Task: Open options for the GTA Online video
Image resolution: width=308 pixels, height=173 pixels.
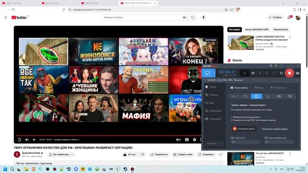Action: point(290,37)
